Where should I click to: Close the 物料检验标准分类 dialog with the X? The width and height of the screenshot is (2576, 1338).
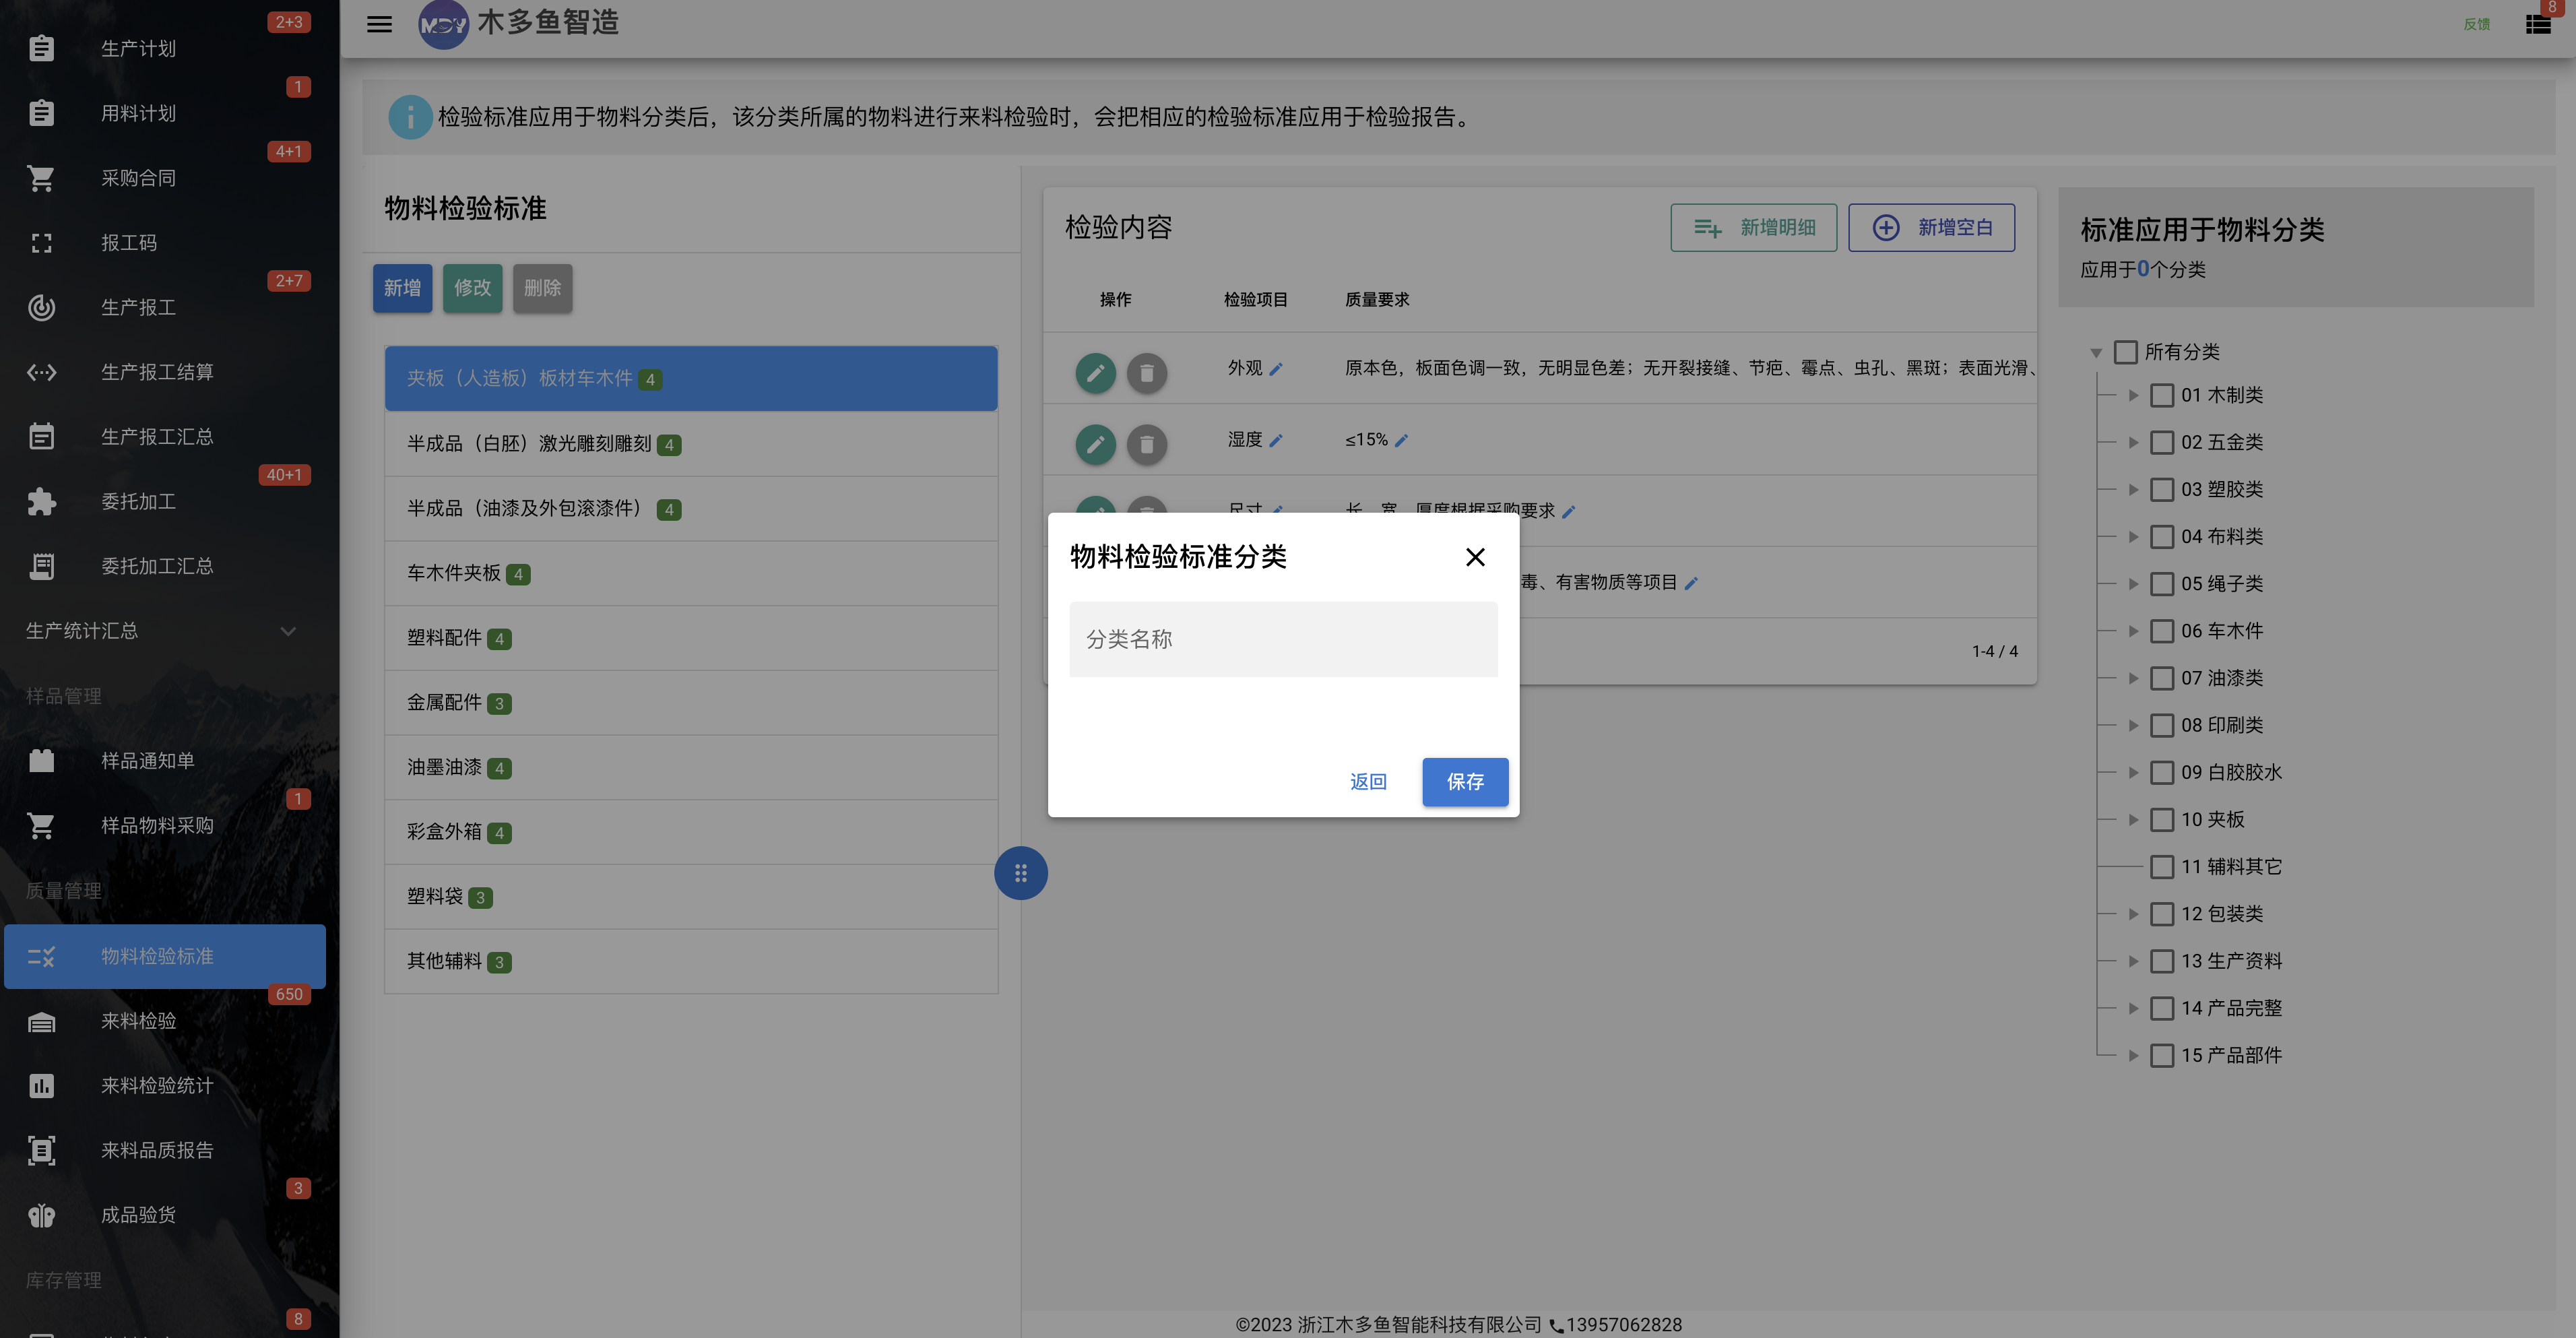pyautogui.click(x=1475, y=557)
